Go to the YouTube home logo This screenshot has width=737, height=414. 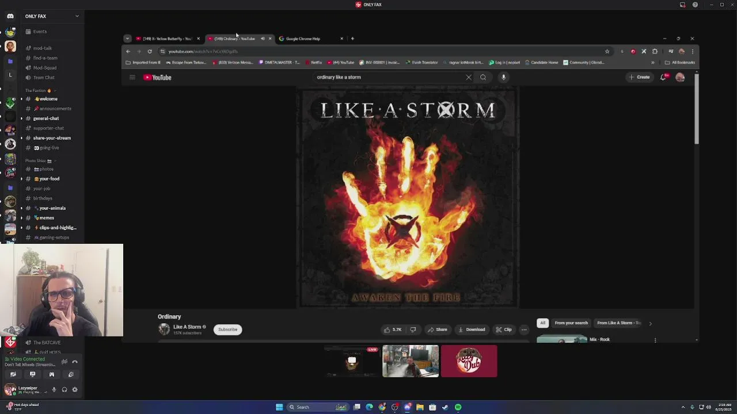click(157, 77)
